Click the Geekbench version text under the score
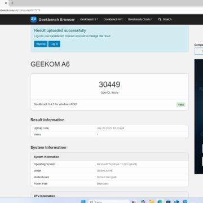Image resolution: width=203 pixels, height=203 pixels. (55, 104)
